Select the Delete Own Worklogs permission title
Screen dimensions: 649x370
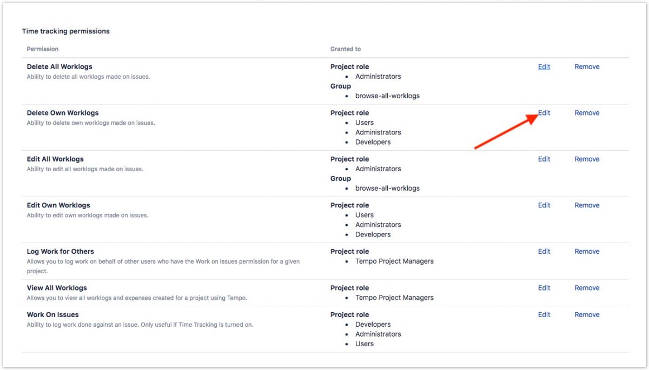(63, 113)
